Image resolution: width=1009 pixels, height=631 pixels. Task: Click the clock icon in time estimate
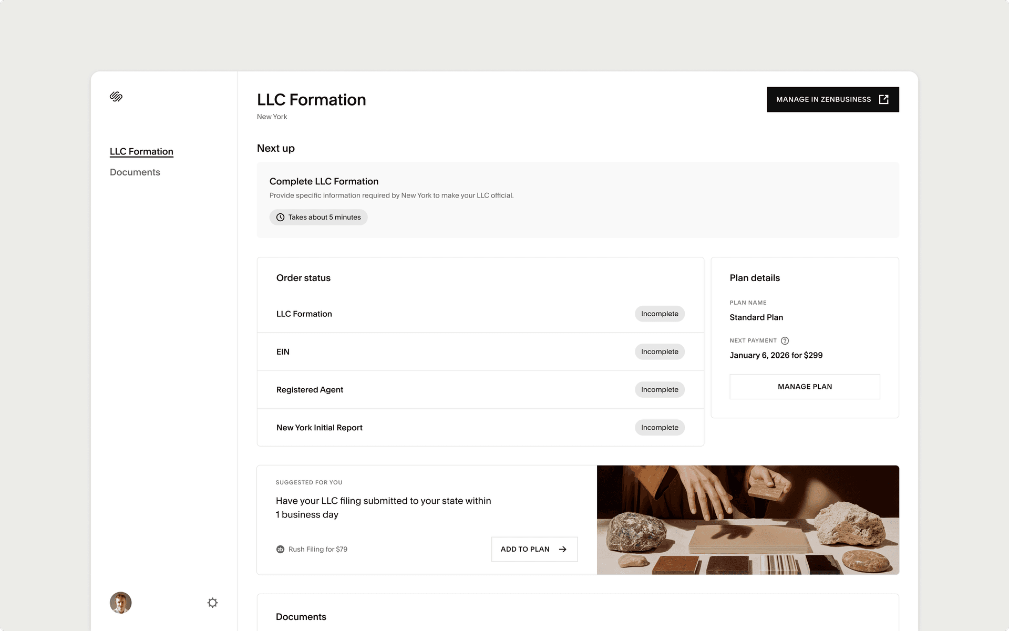281,218
